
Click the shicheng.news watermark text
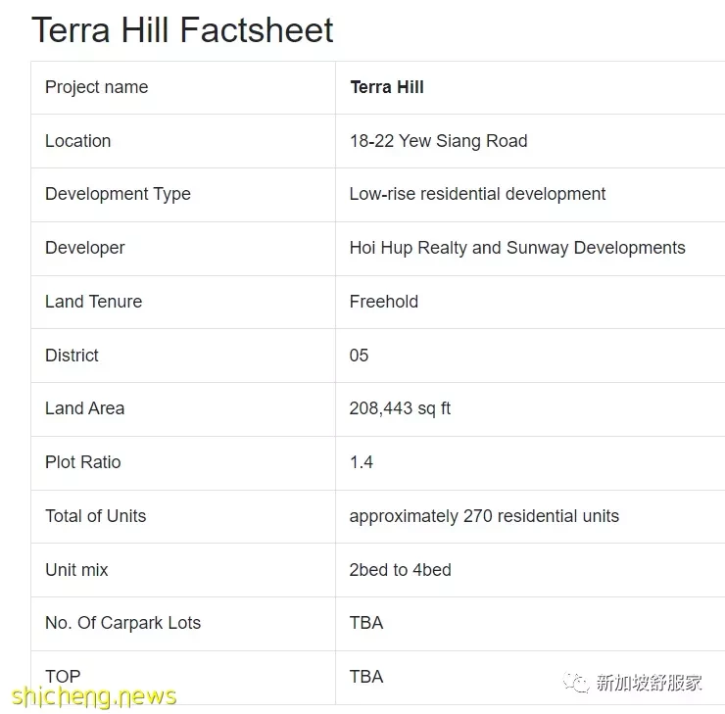94,696
